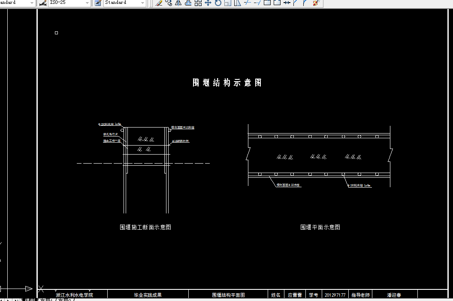Click the teacher name 潘迎春
The image size is (453, 301).
click(x=394, y=295)
